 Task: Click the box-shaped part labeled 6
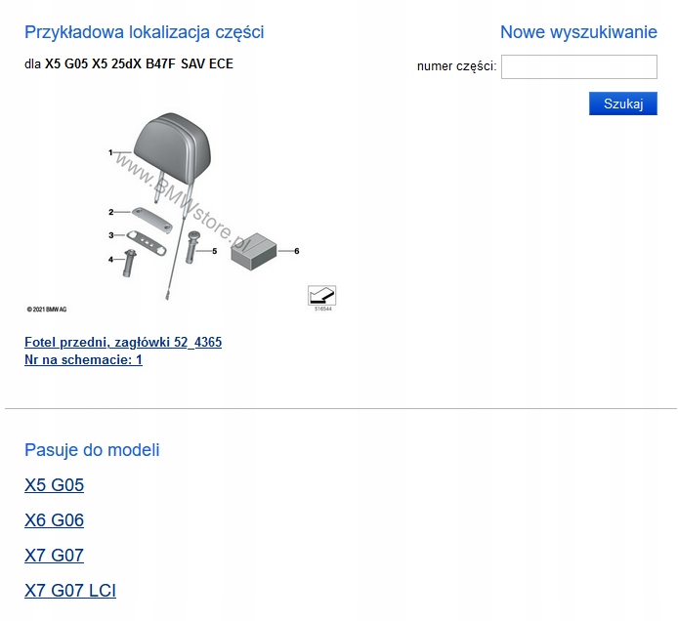254,252
